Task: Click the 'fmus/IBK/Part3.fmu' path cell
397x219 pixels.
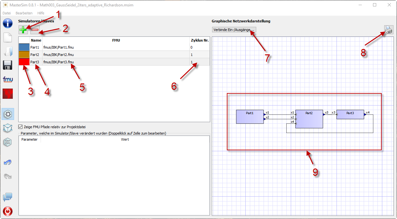Action: (x=116, y=62)
